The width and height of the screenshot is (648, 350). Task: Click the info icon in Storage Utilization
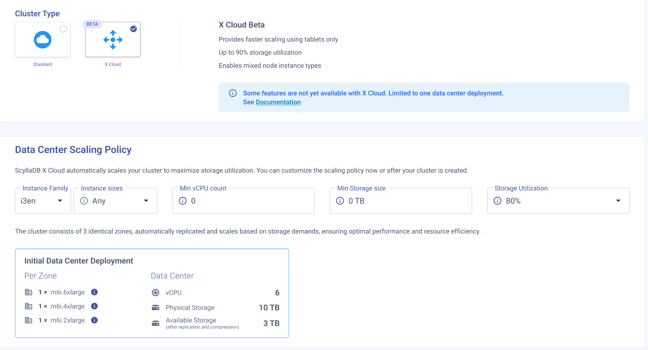coord(498,201)
